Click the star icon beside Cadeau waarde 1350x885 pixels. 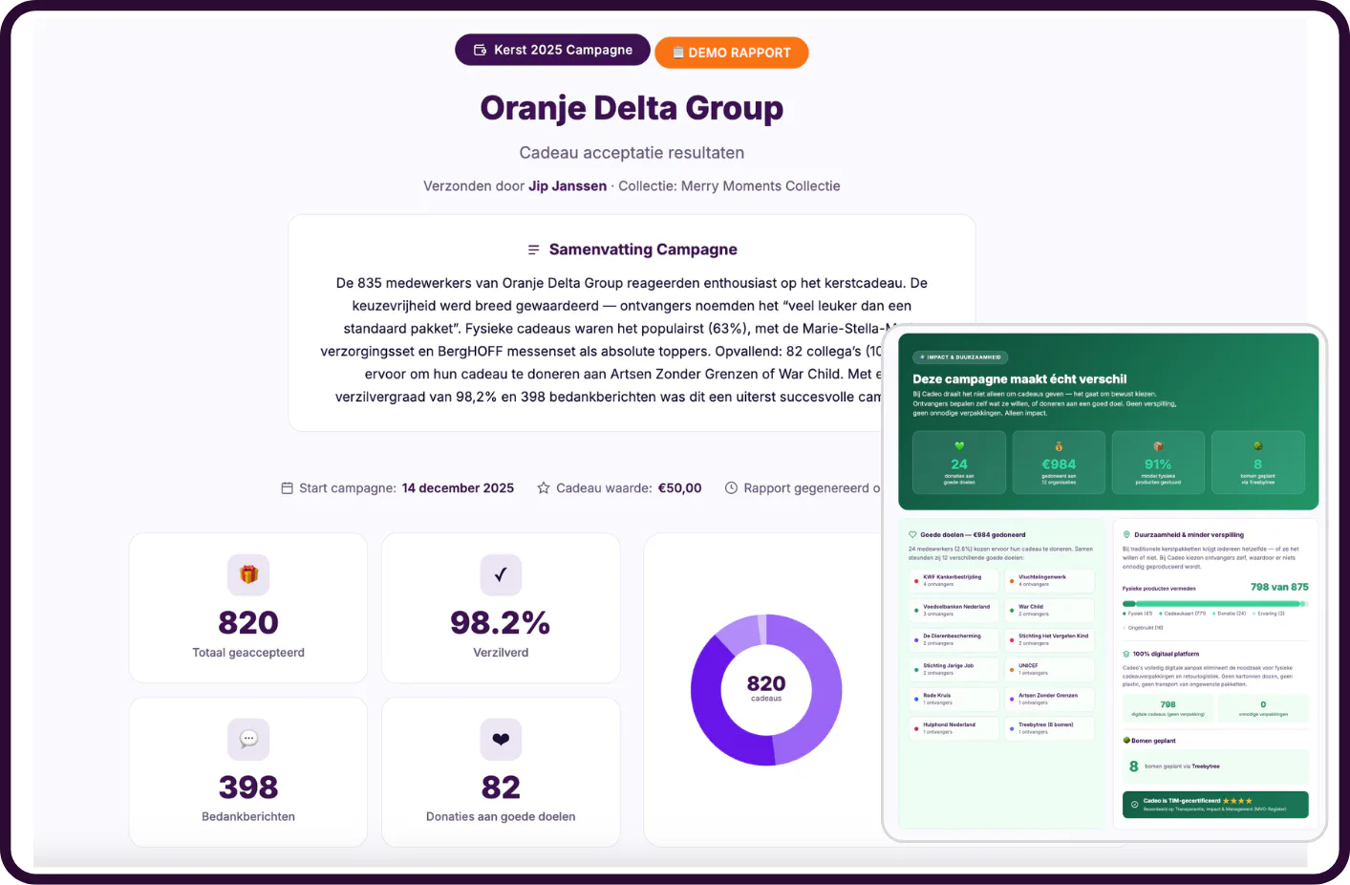[x=544, y=488]
